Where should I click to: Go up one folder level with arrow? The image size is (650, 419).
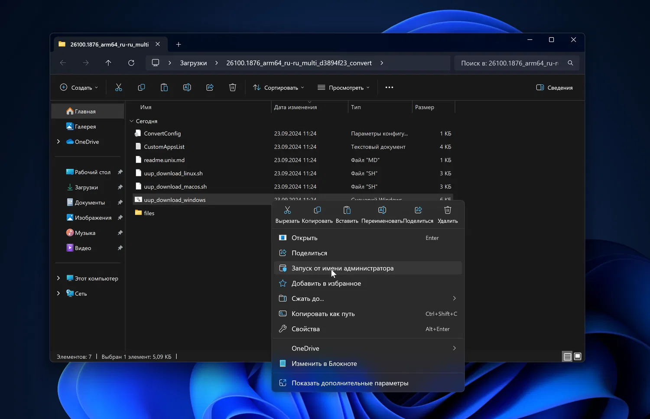(x=108, y=63)
